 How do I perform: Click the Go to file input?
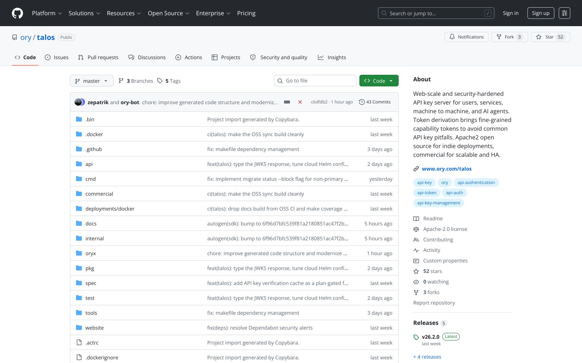pyautogui.click(x=315, y=81)
